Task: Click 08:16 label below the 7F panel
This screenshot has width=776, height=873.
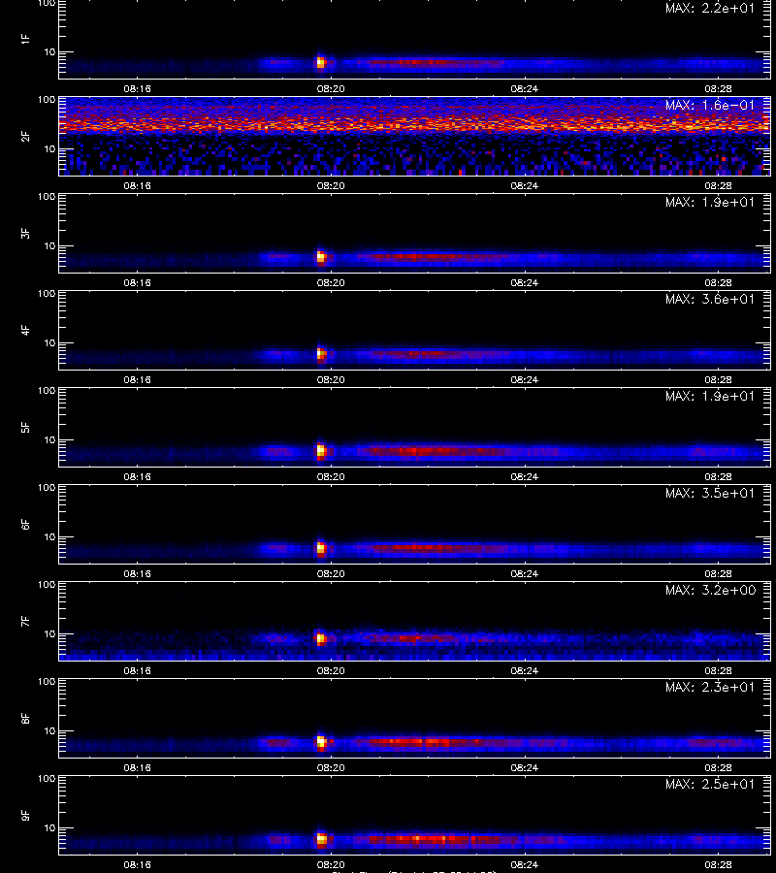Action: [137, 670]
